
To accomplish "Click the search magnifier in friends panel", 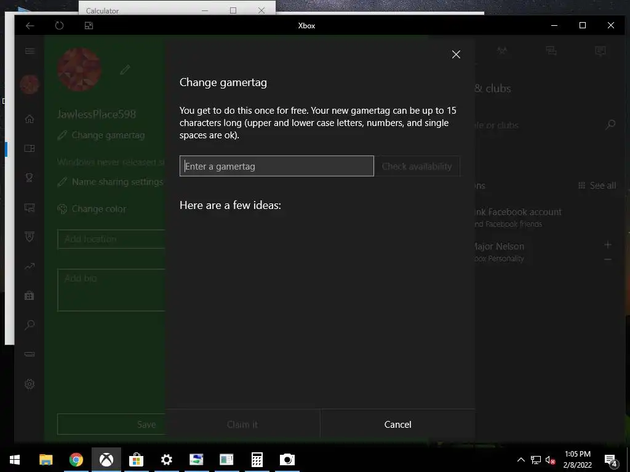I will (610, 125).
